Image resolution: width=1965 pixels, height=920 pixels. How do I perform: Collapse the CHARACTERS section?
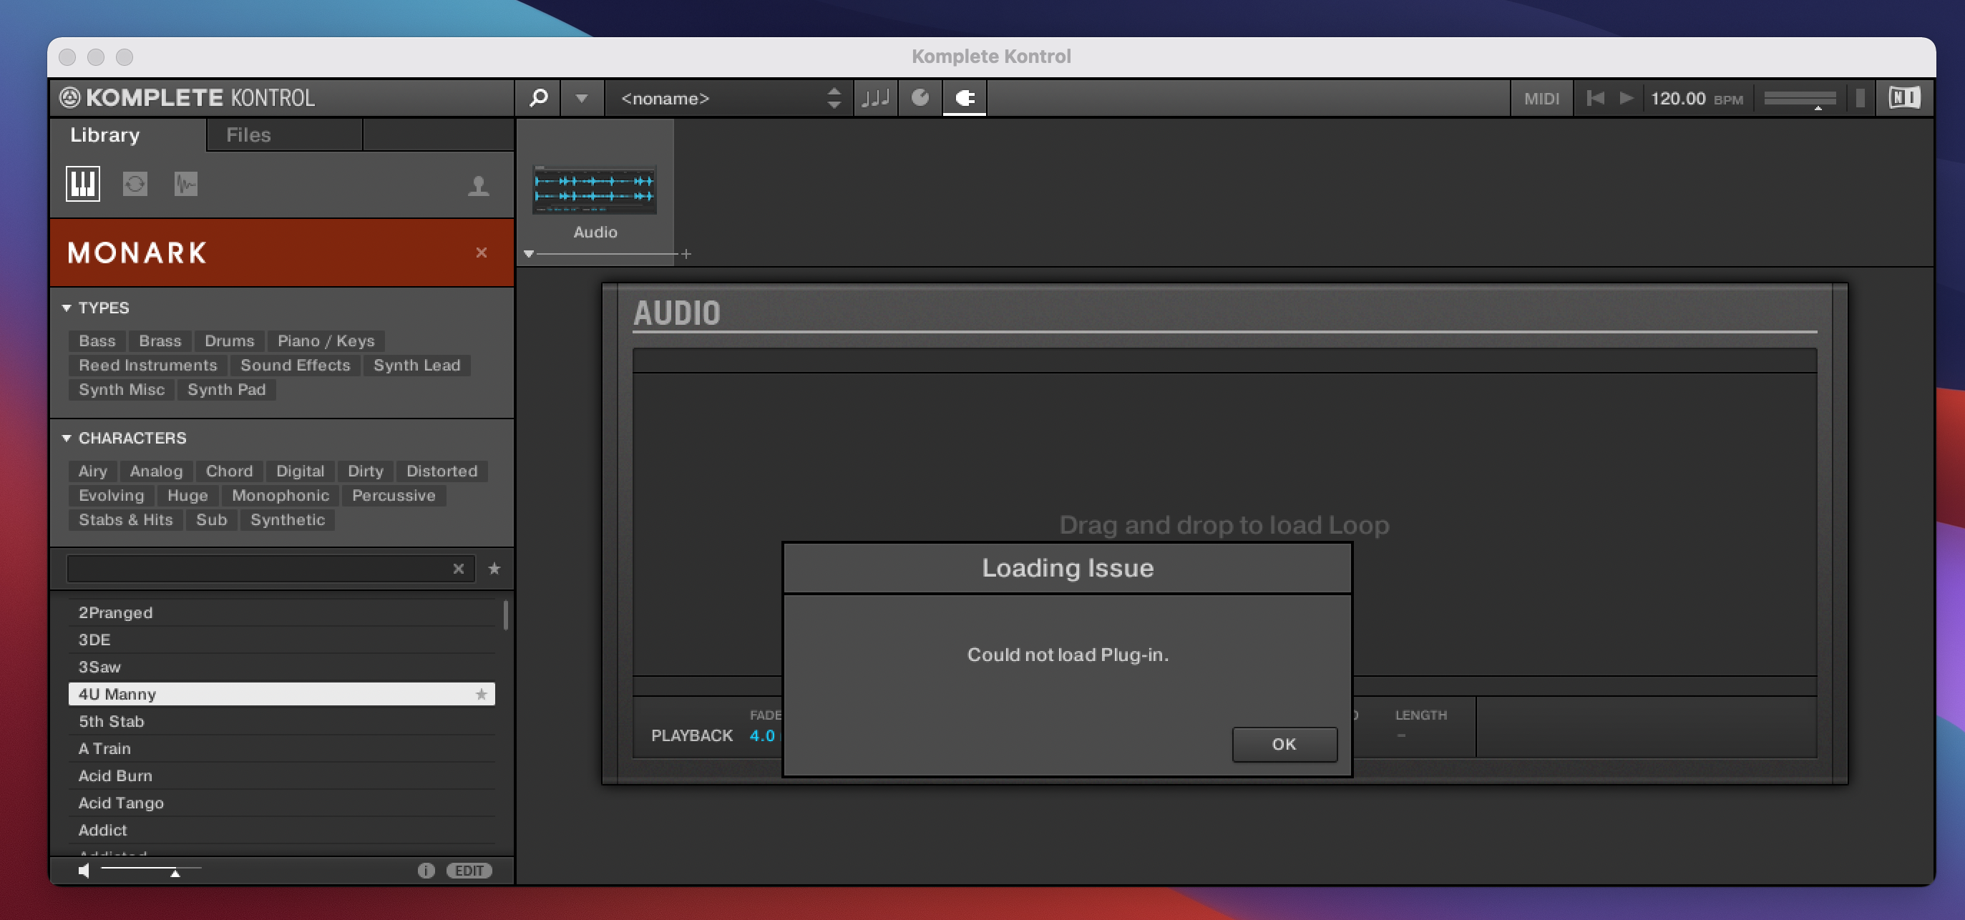[67, 438]
